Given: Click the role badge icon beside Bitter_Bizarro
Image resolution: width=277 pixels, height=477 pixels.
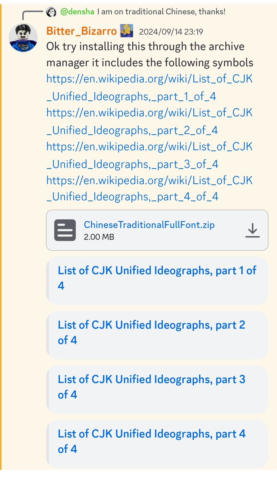Looking at the screenshot, I should coord(127,31).
